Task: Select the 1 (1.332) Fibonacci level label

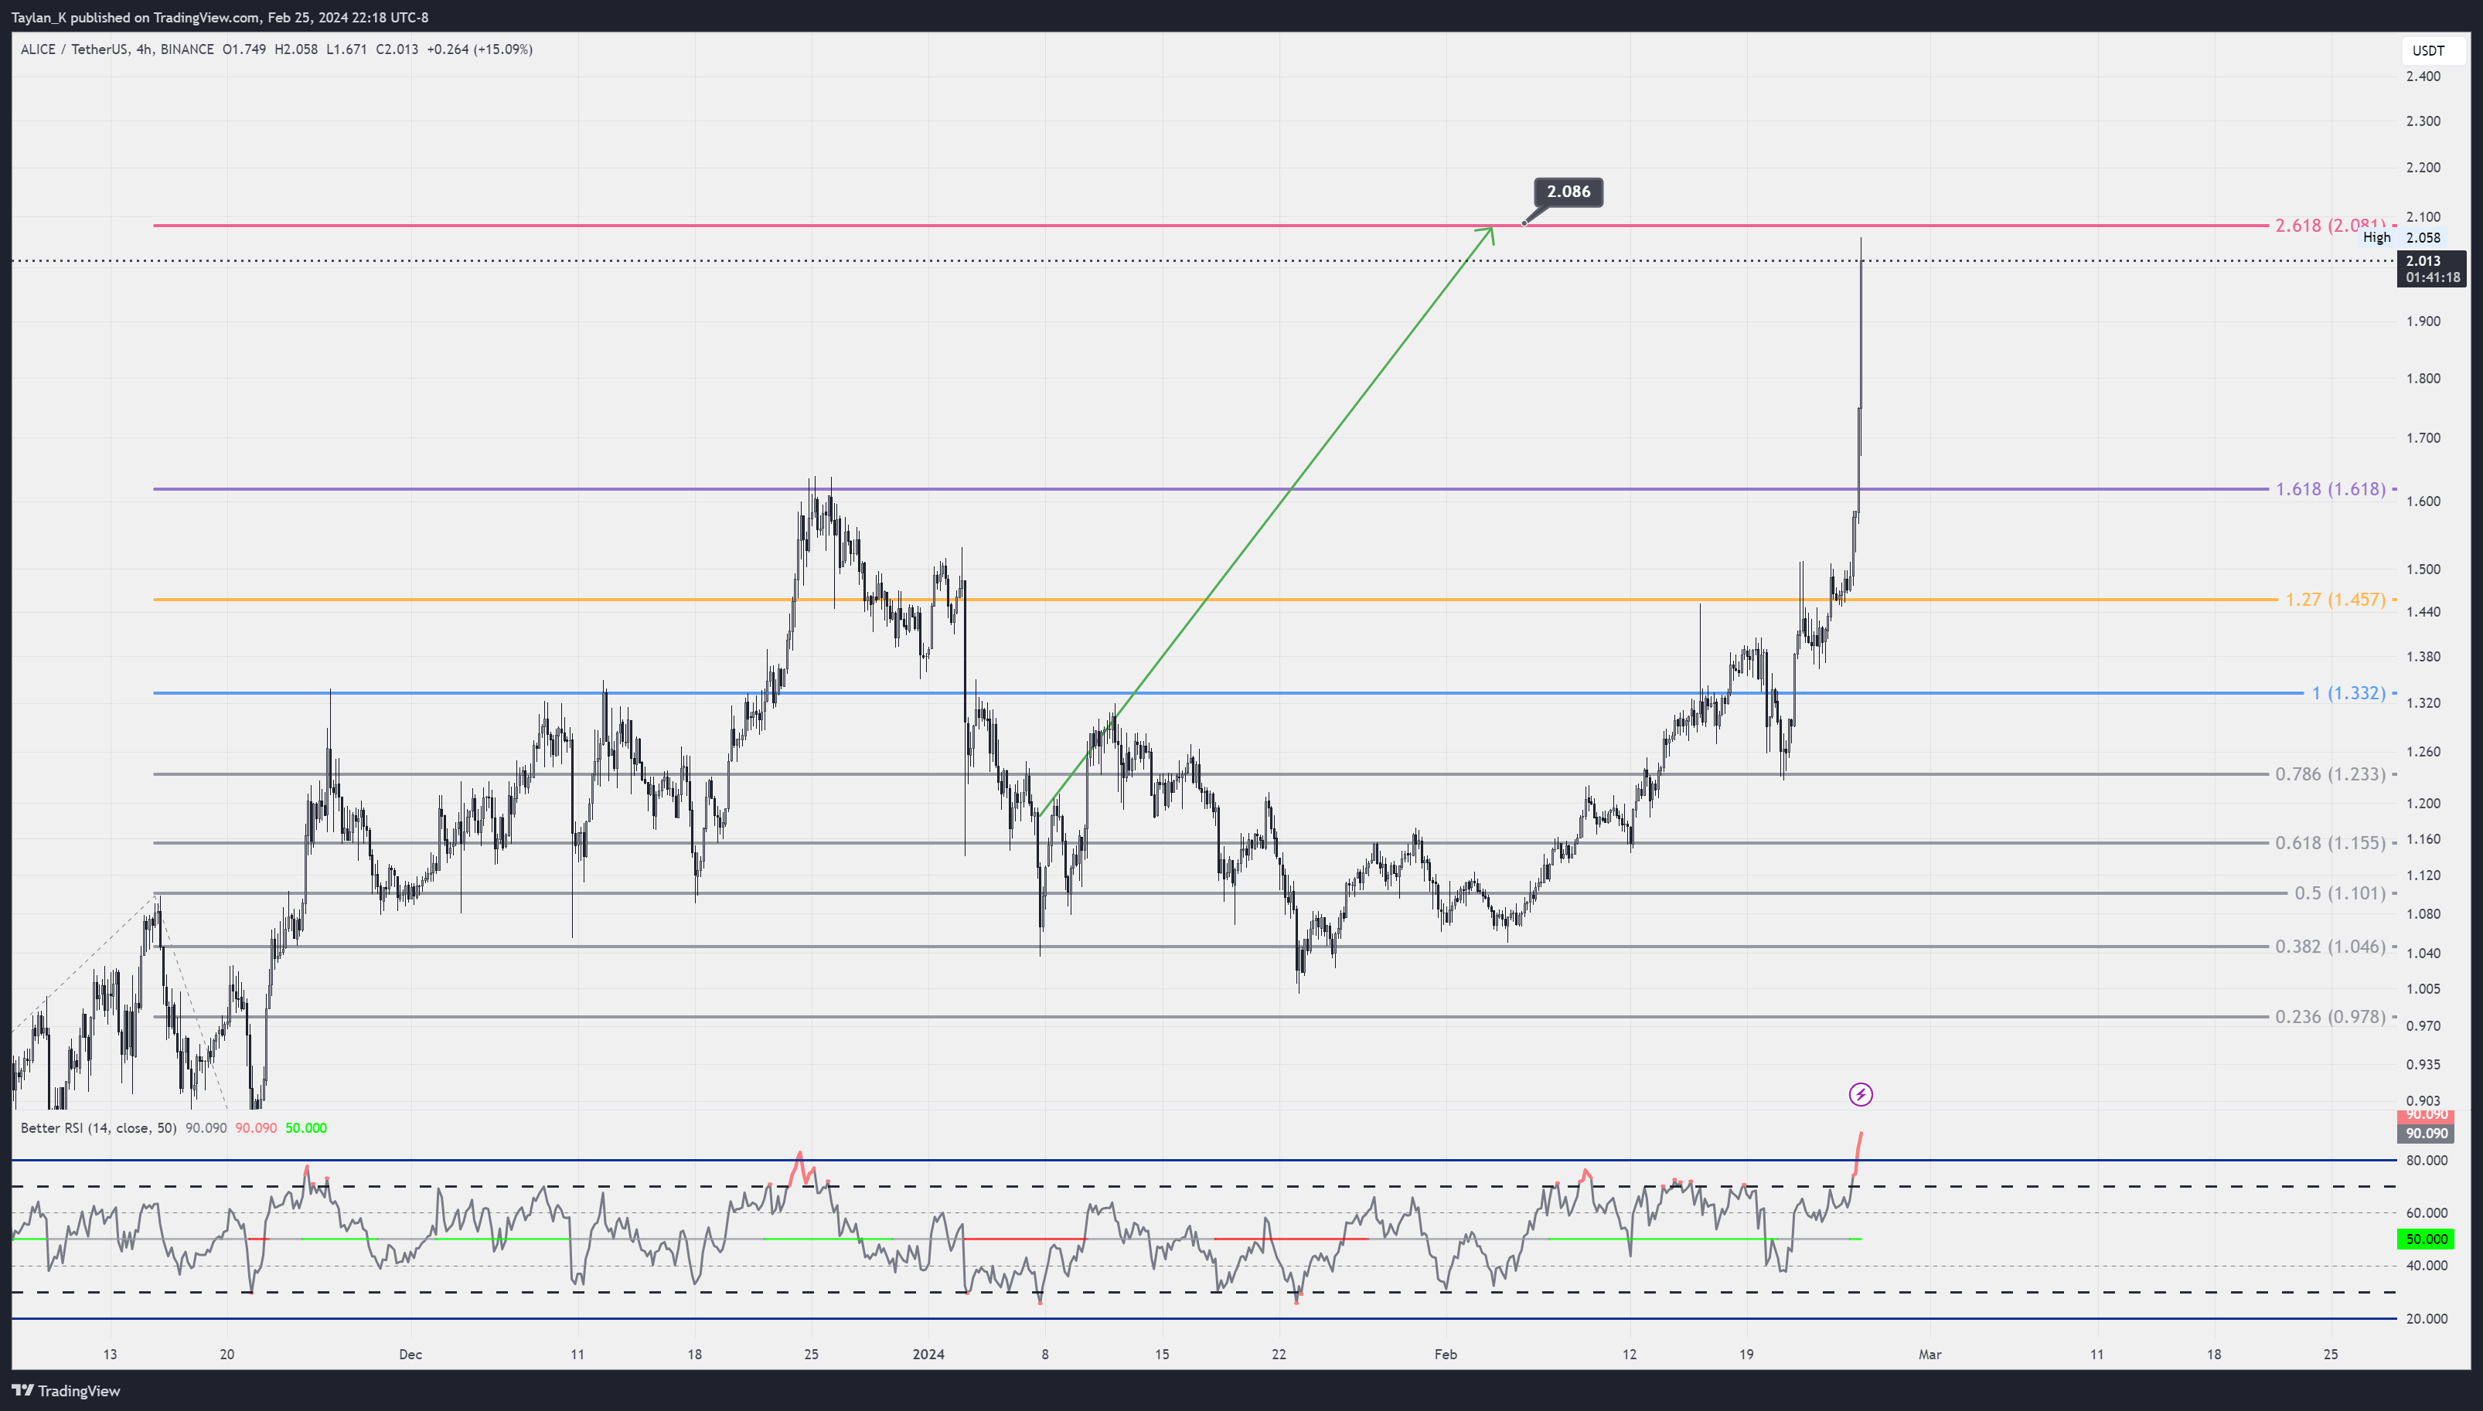Action: pyautogui.click(x=2347, y=693)
